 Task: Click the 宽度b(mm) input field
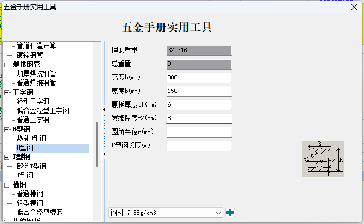click(x=199, y=91)
